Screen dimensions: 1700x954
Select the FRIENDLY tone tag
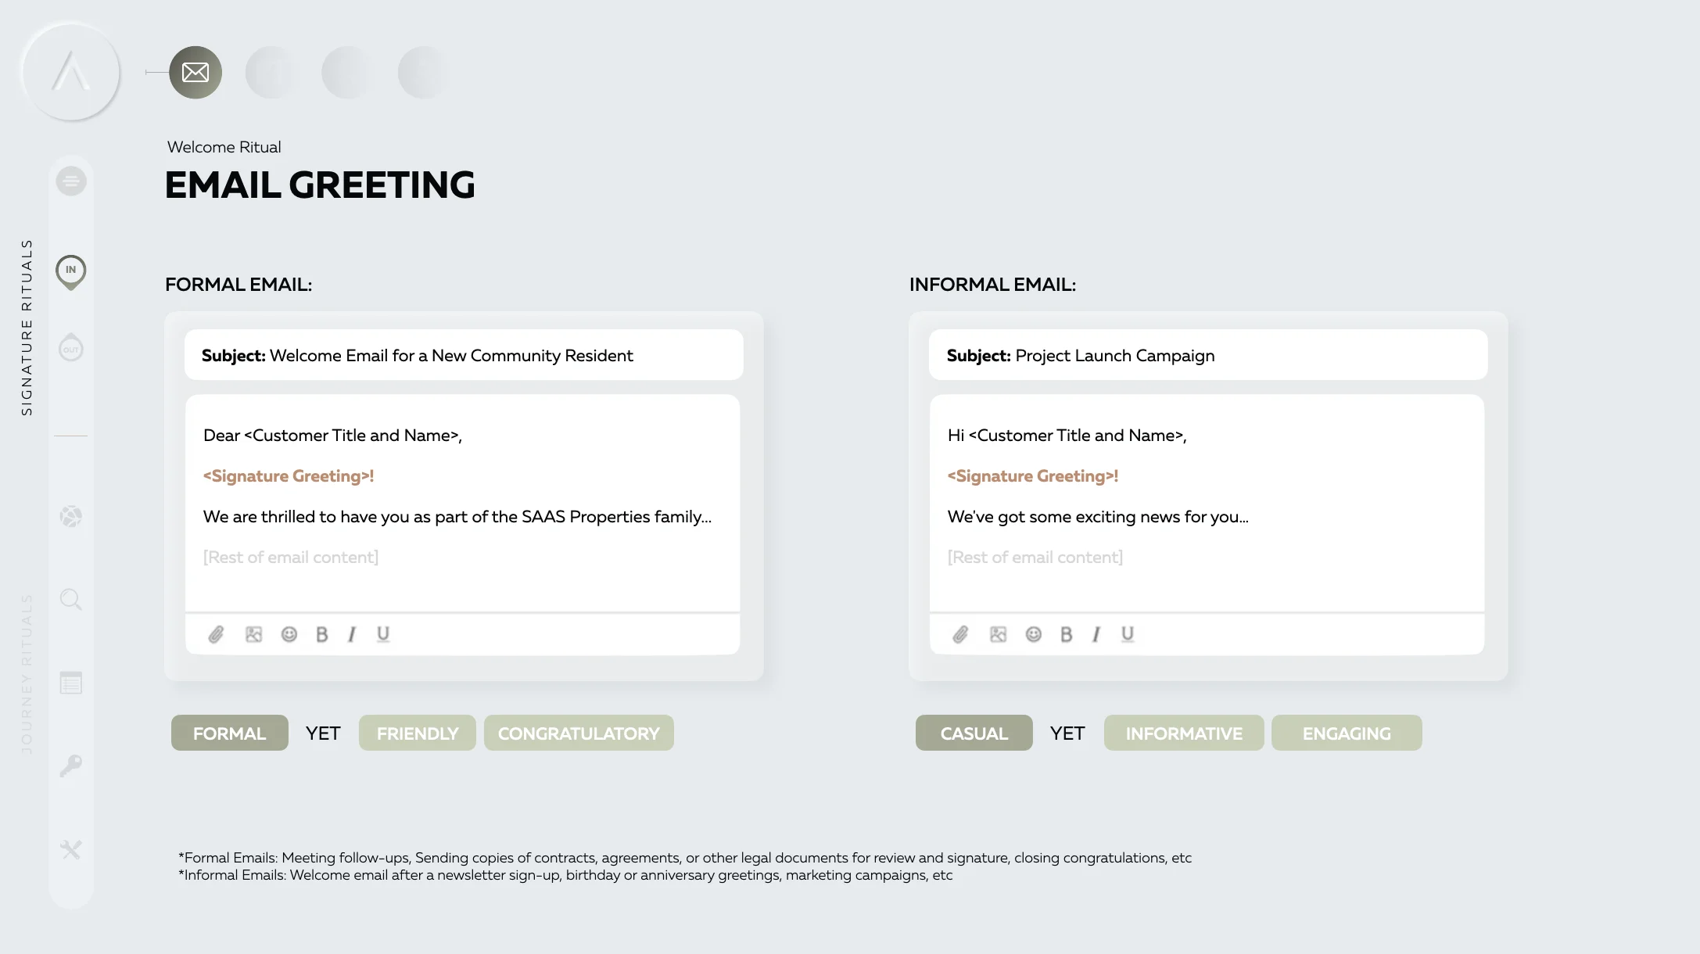(418, 733)
